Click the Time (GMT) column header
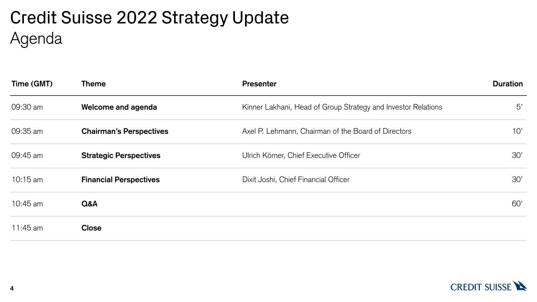Screen dimensions: 537x302 coord(32,84)
